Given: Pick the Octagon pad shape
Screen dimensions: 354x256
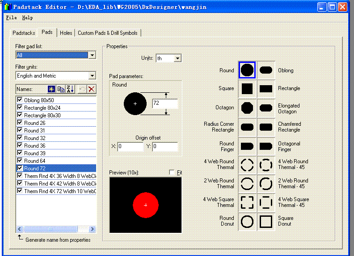Looking at the screenshot, I should 247,107.
